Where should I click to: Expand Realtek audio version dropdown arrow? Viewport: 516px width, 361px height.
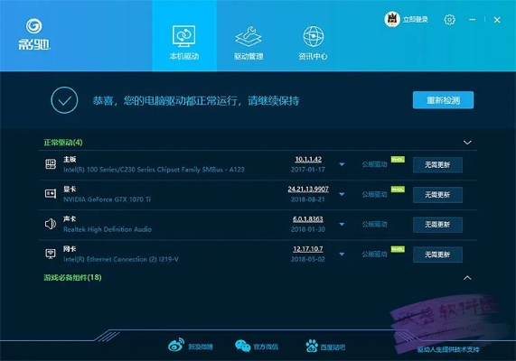coord(342,224)
